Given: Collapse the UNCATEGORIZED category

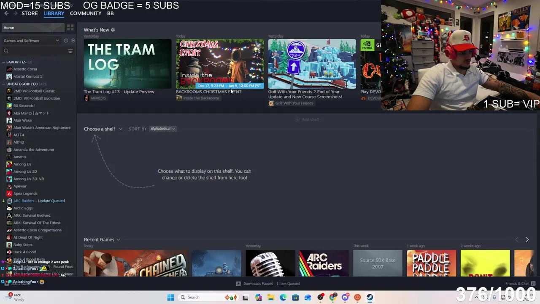Looking at the screenshot, I should [x=3, y=84].
